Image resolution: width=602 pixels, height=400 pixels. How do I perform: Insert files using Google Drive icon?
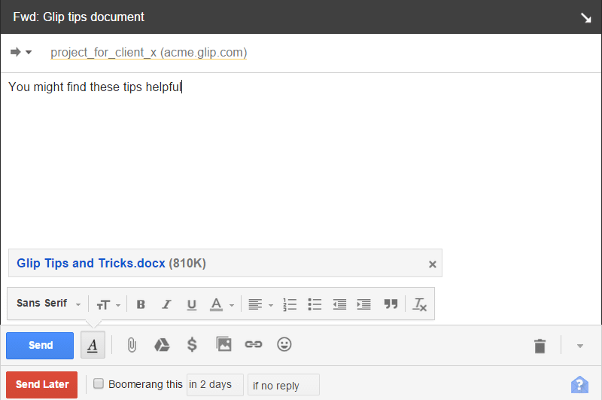click(162, 345)
